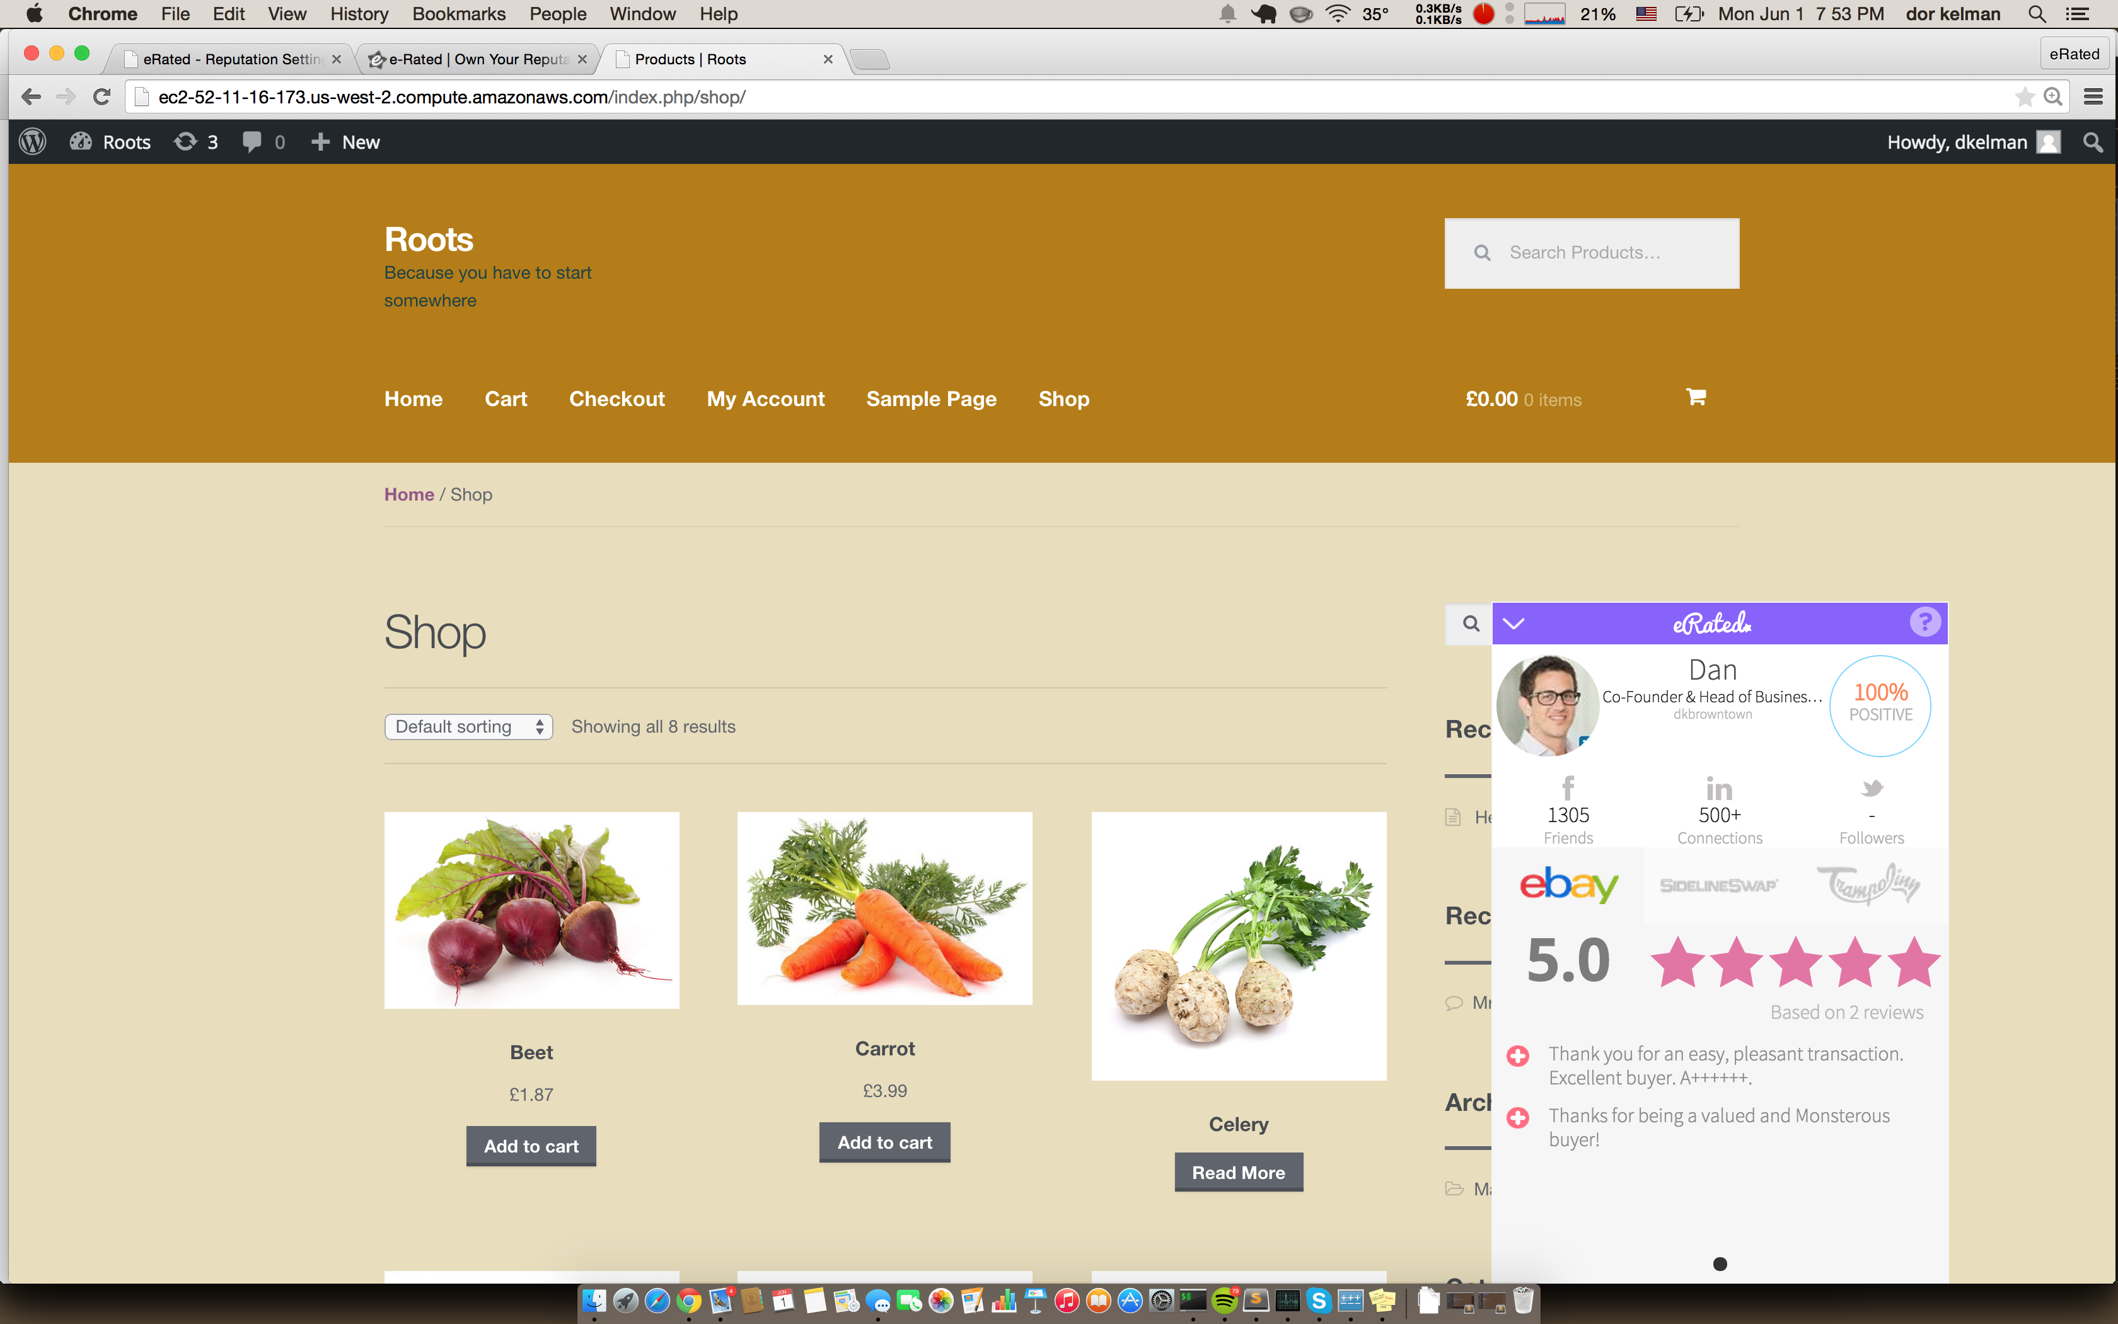Viewport: 2118px width, 1324px height.
Task: Open Notification Center list icon
Action: (2078, 14)
